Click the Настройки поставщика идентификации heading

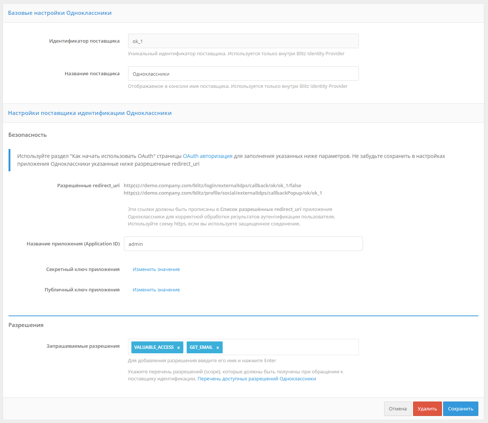90,113
